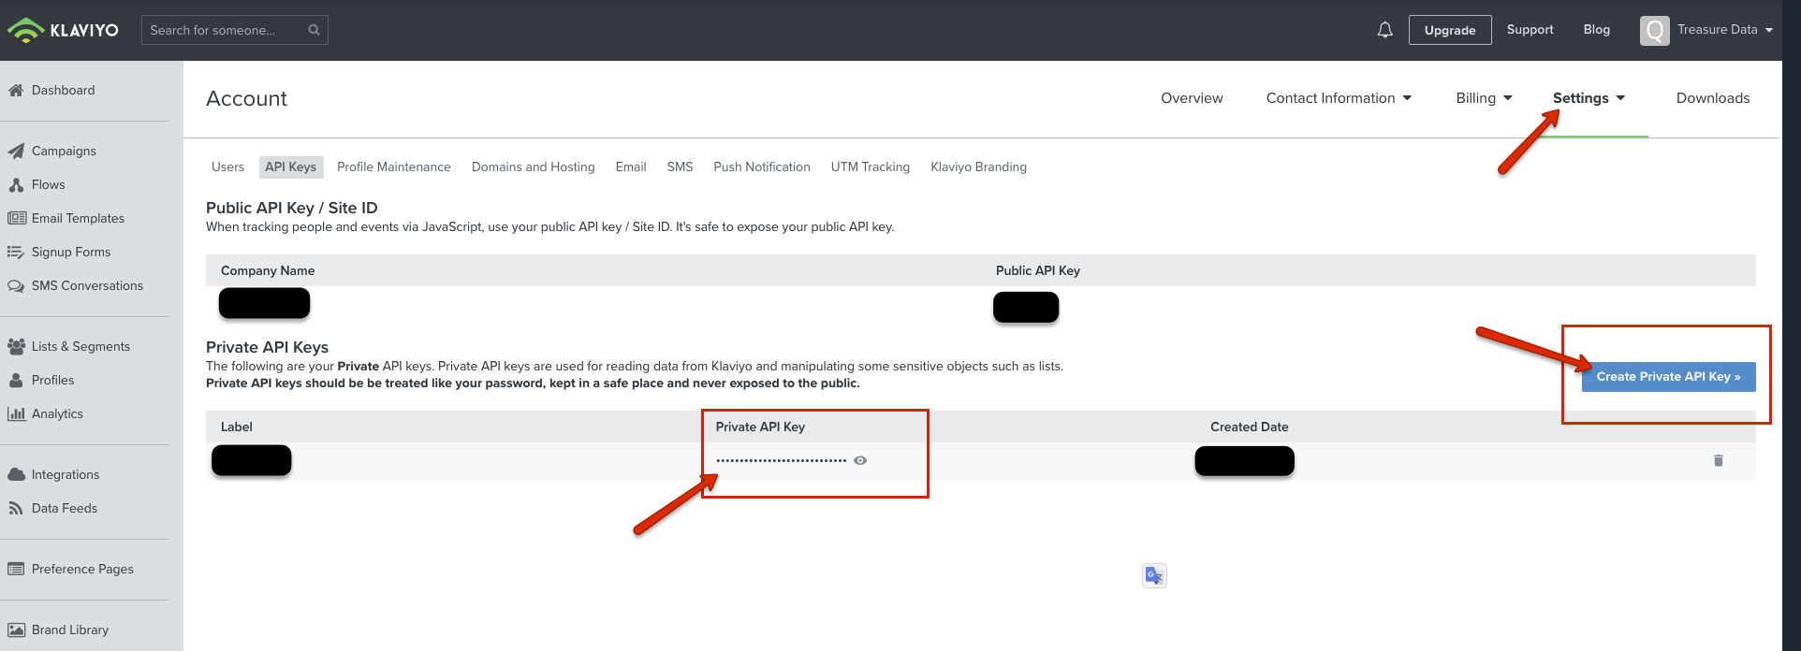Open Analytics in the sidebar
The image size is (1801, 651).
click(x=56, y=413)
